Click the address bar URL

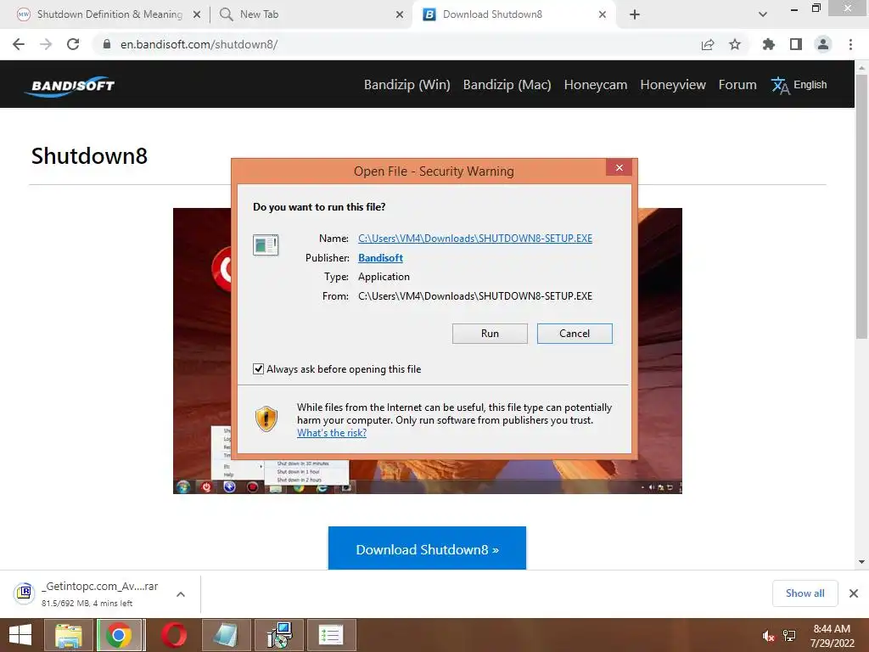point(199,44)
